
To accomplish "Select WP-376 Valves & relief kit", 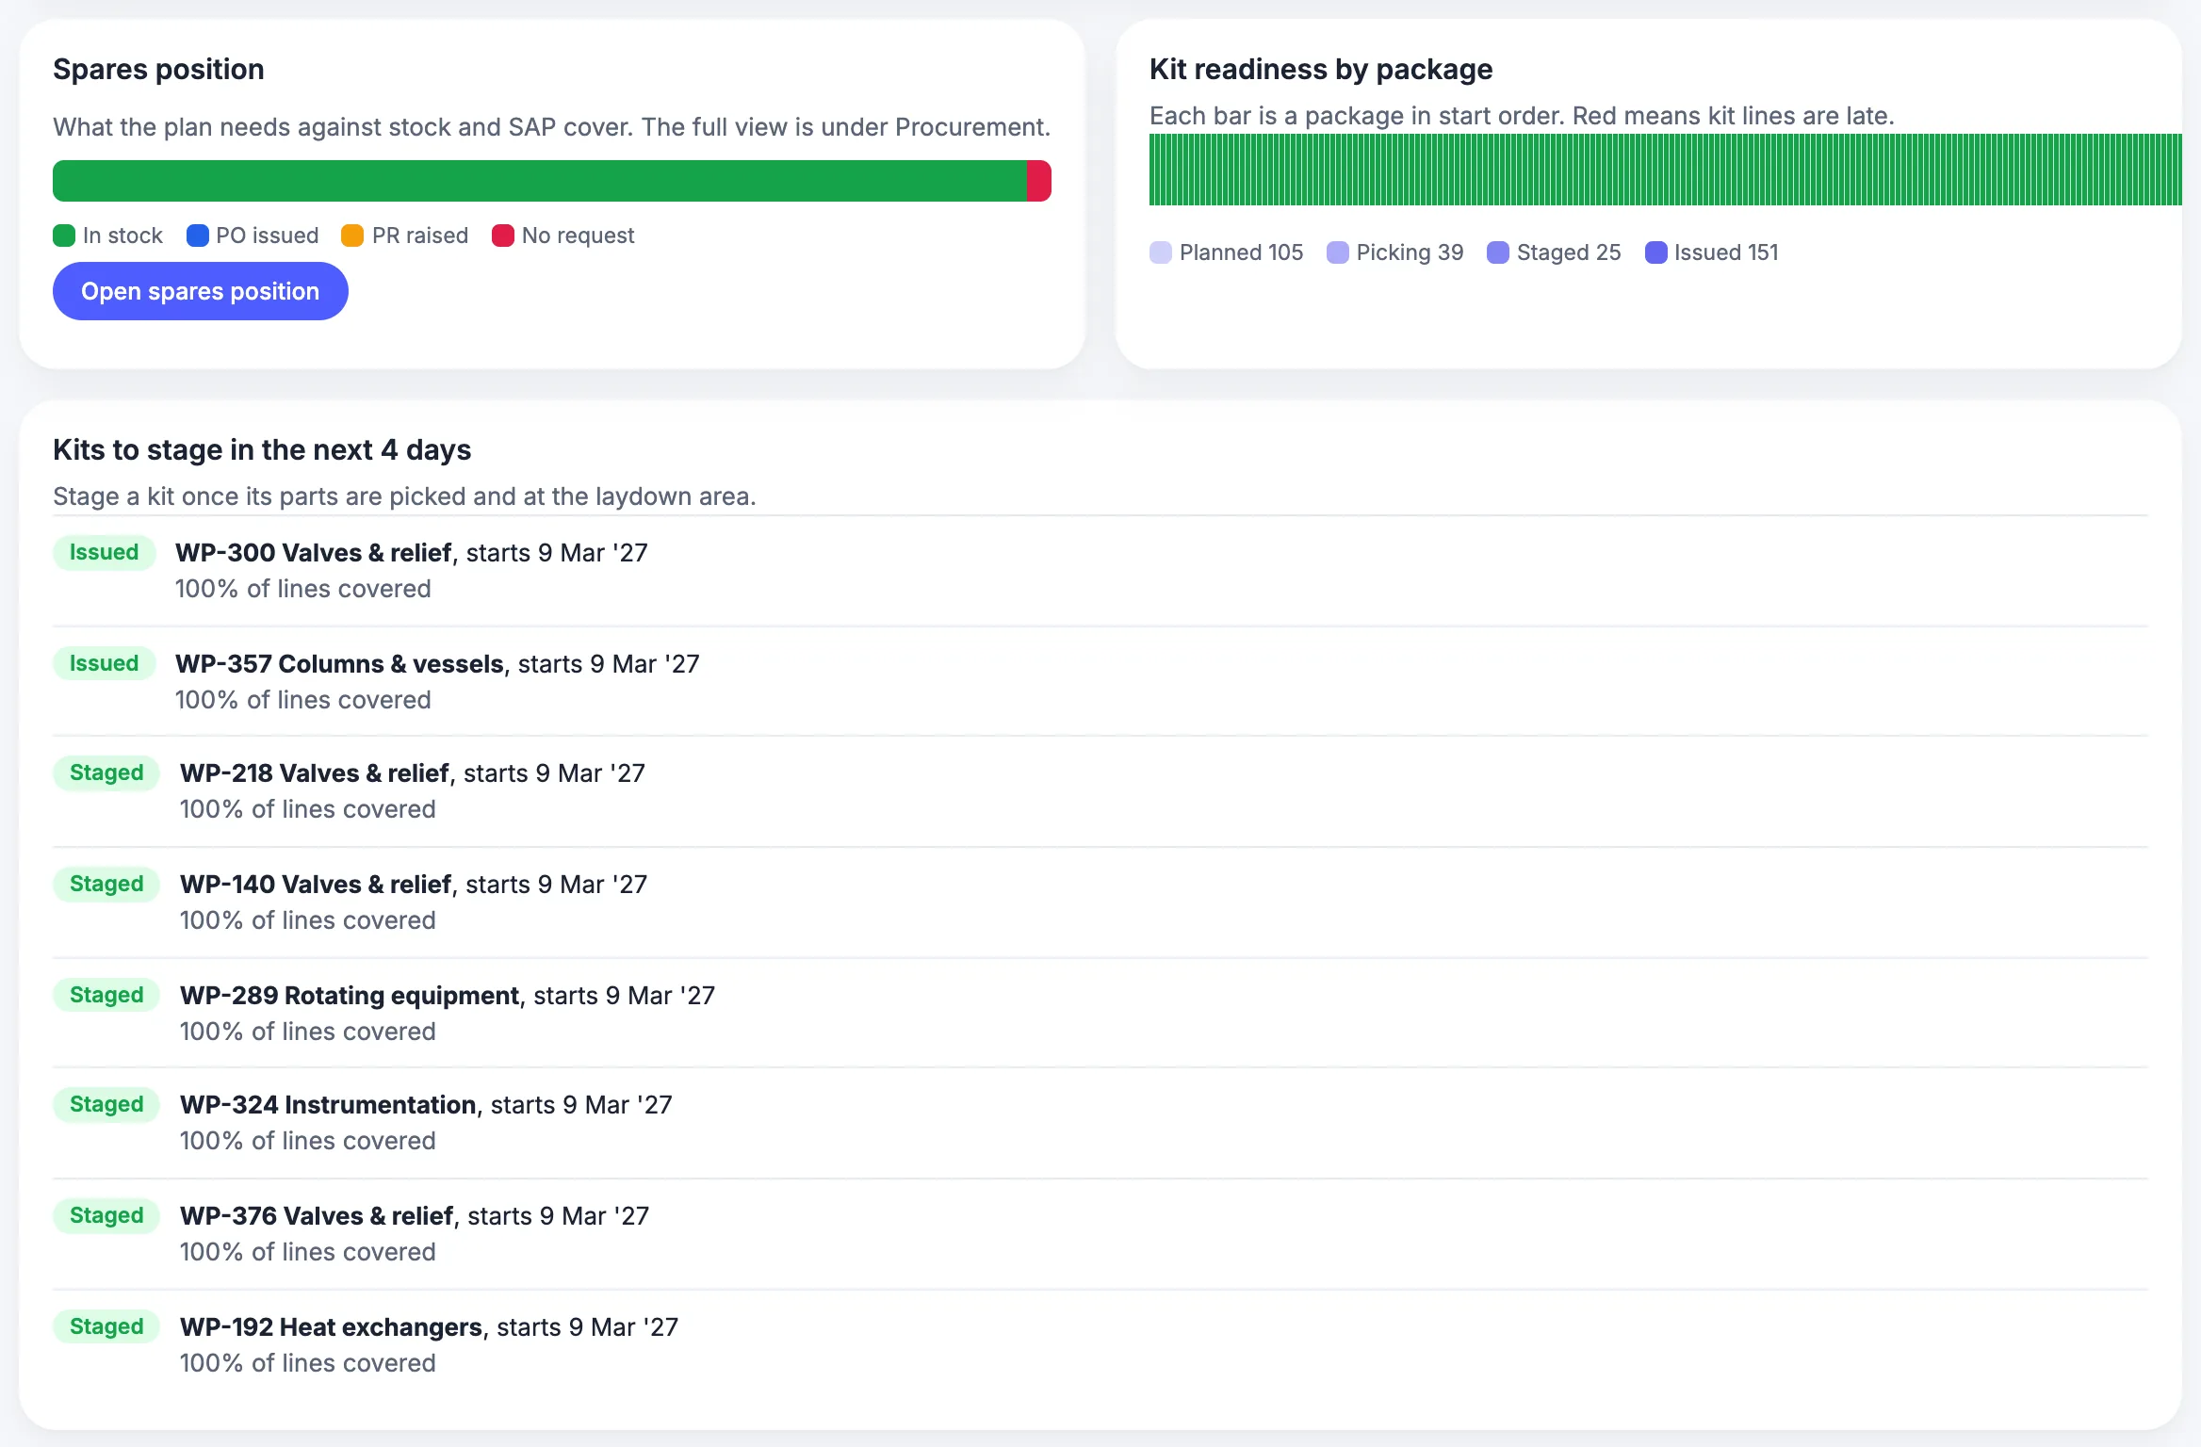I will [x=1100, y=1234].
